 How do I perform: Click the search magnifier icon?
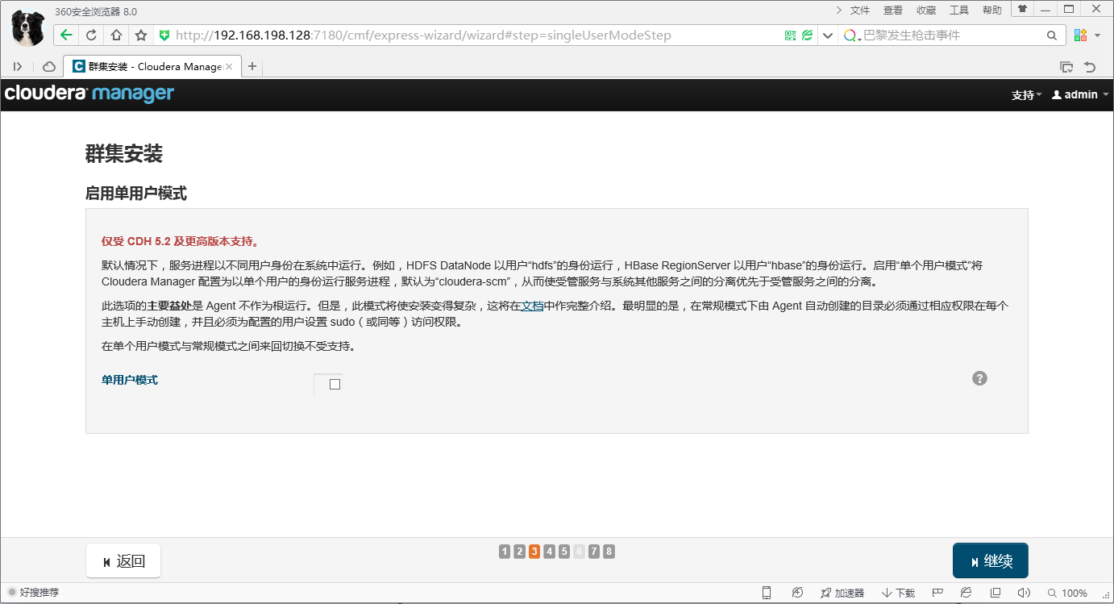coord(1052,35)
